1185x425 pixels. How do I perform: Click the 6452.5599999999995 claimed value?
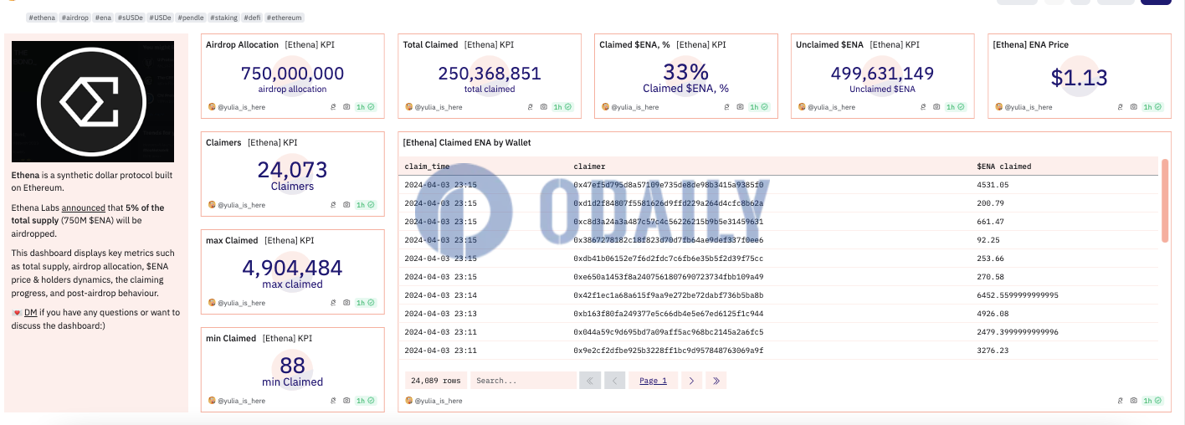(x=1018, y=295)
